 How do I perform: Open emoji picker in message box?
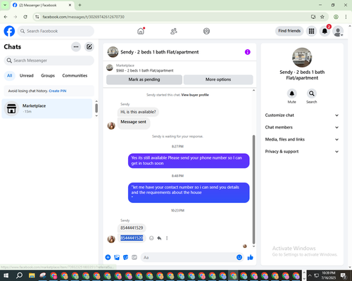pyautogui.click(x=239, y=257)
